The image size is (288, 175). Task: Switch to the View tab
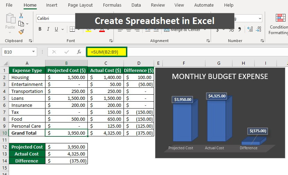coord(179,5)
